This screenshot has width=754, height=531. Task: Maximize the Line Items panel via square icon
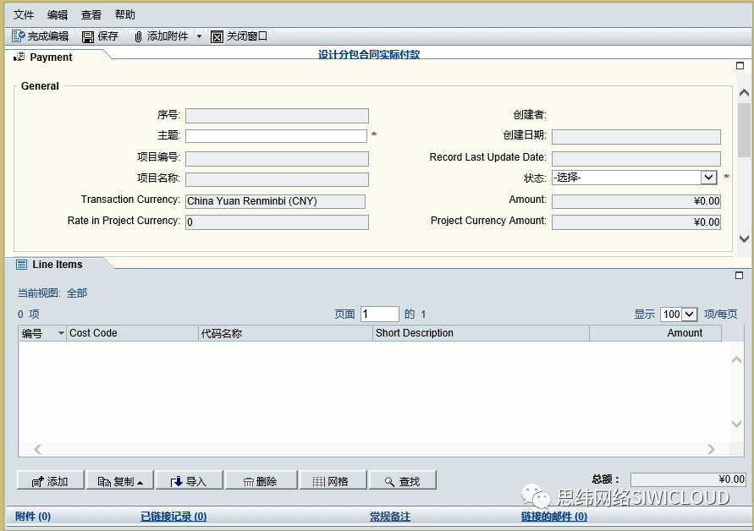point(740,276)
